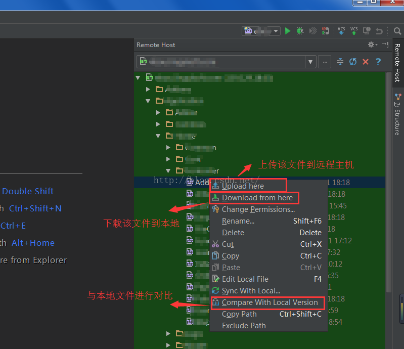
Task: Select Sync With Local... entry
Action: (x=268, y=291)
